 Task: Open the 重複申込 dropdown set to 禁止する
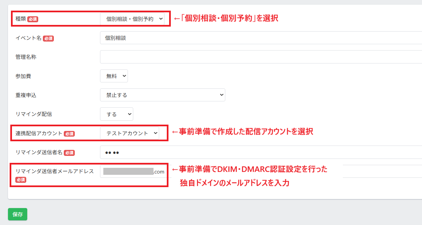pos(162,95)
